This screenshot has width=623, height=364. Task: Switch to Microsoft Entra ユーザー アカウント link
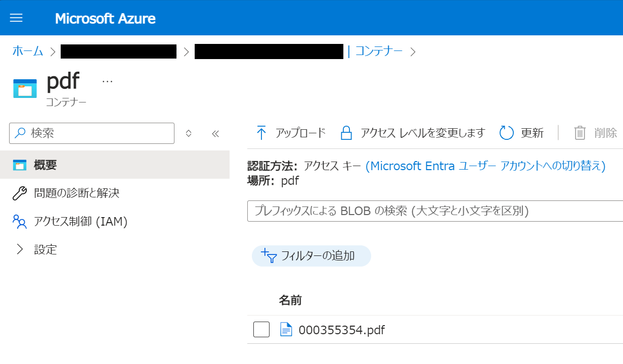coord(485,166)
